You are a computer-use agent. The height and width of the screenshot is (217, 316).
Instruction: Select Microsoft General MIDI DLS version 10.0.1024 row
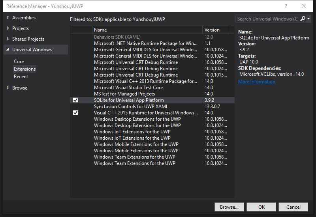coord(152,56)
